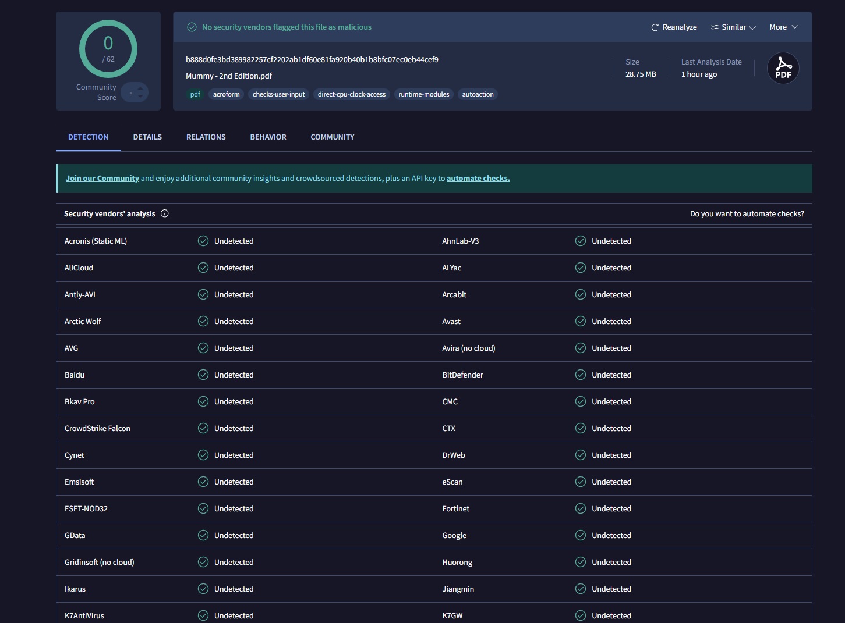Click the Acronis (Static ML) check icon
Screen dimensions: 845x623
[x=203, y=241]
